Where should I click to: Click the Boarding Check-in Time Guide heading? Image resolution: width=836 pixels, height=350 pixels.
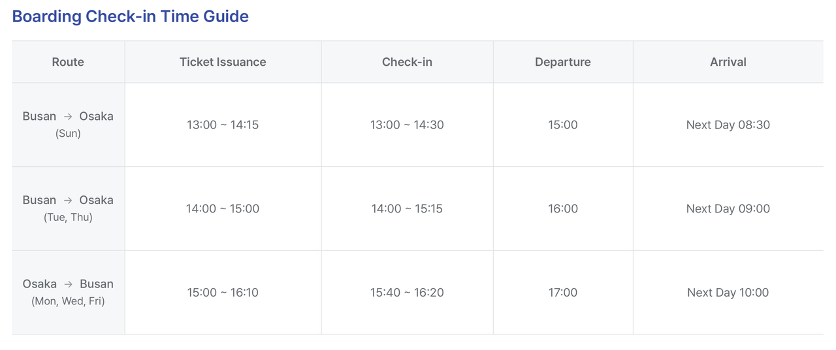(x=131, y=16)
